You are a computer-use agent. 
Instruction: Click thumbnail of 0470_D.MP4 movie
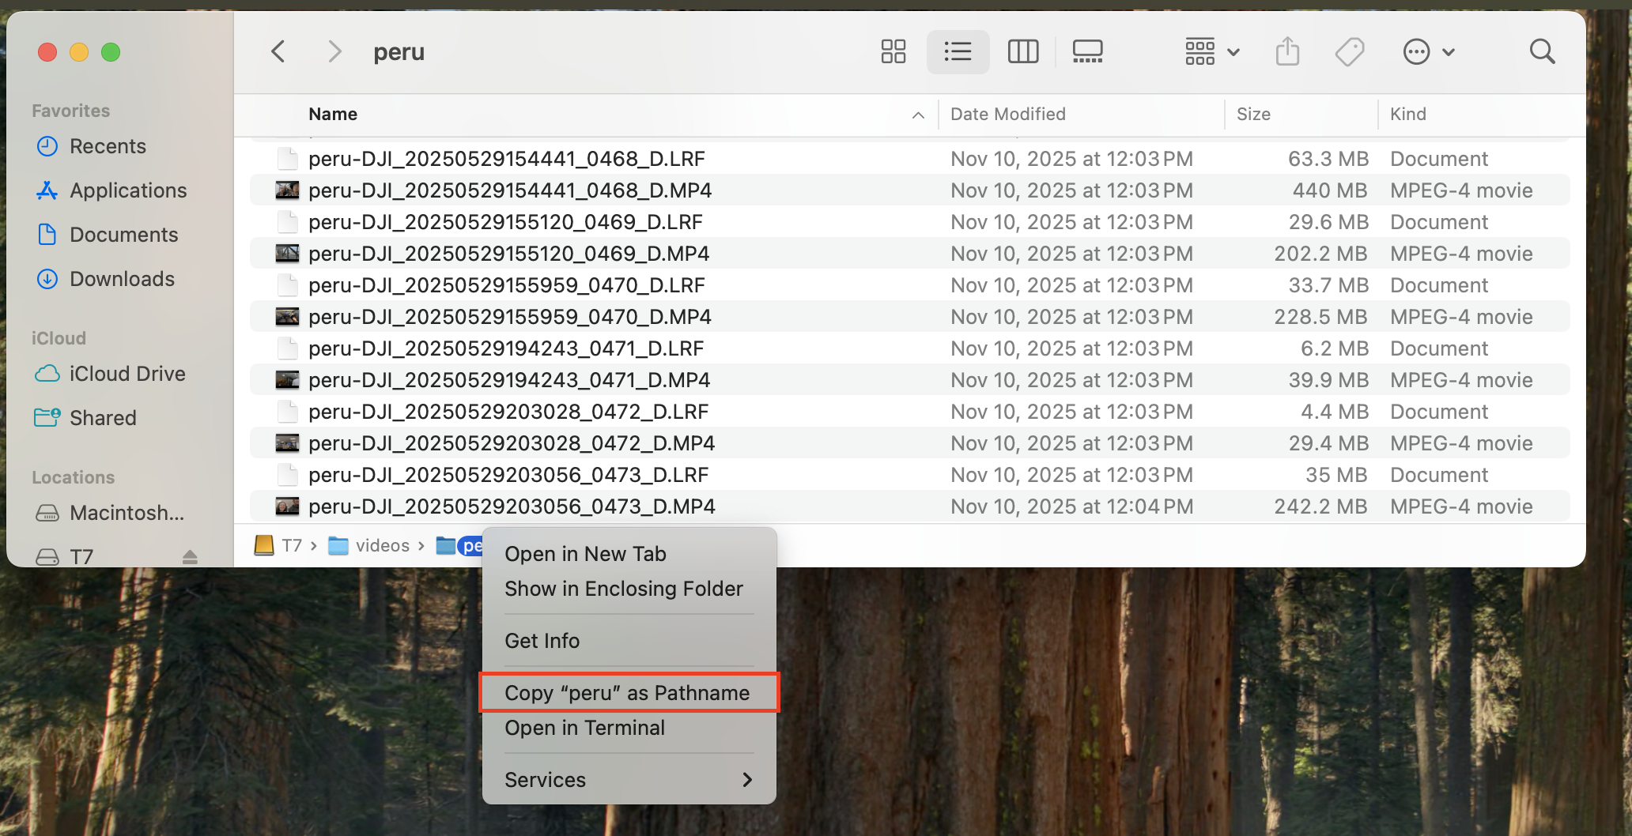[287, 317]
